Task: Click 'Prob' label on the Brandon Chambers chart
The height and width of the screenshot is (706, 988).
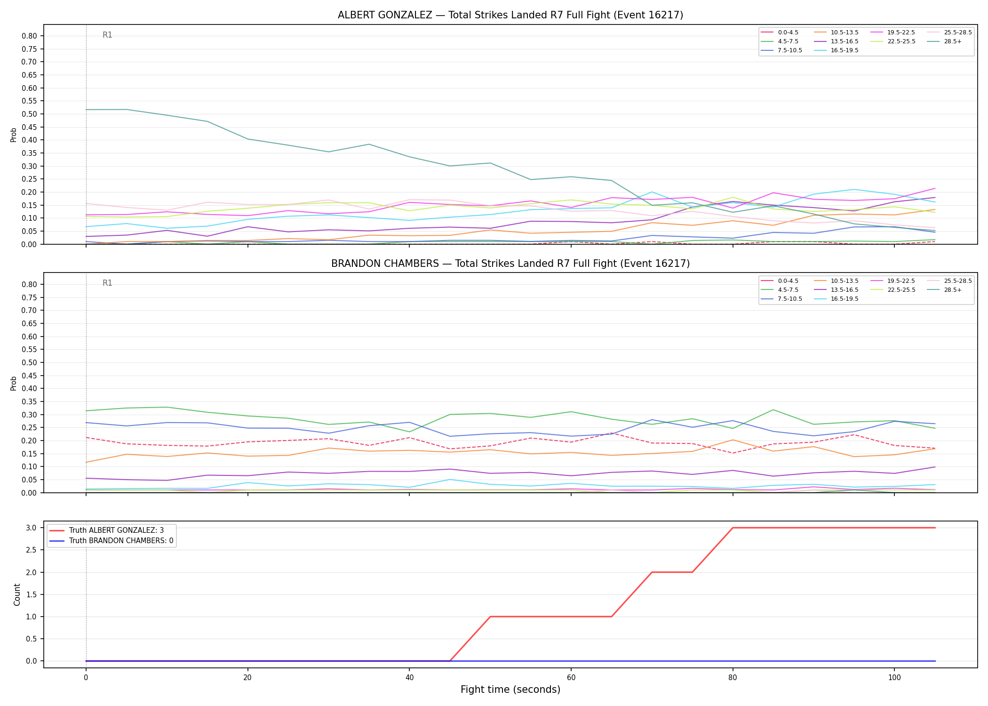Action: coord(14,383)
